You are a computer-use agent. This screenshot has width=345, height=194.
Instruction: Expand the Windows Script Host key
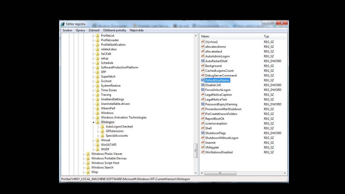[x=84, y=163]
